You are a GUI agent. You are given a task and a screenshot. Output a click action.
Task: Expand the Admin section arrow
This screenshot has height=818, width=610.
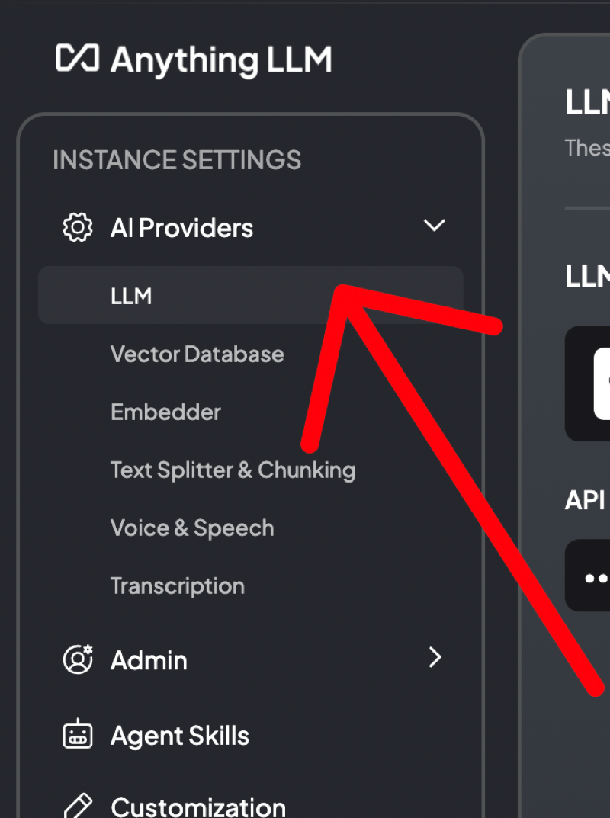(x=435, y=657)
